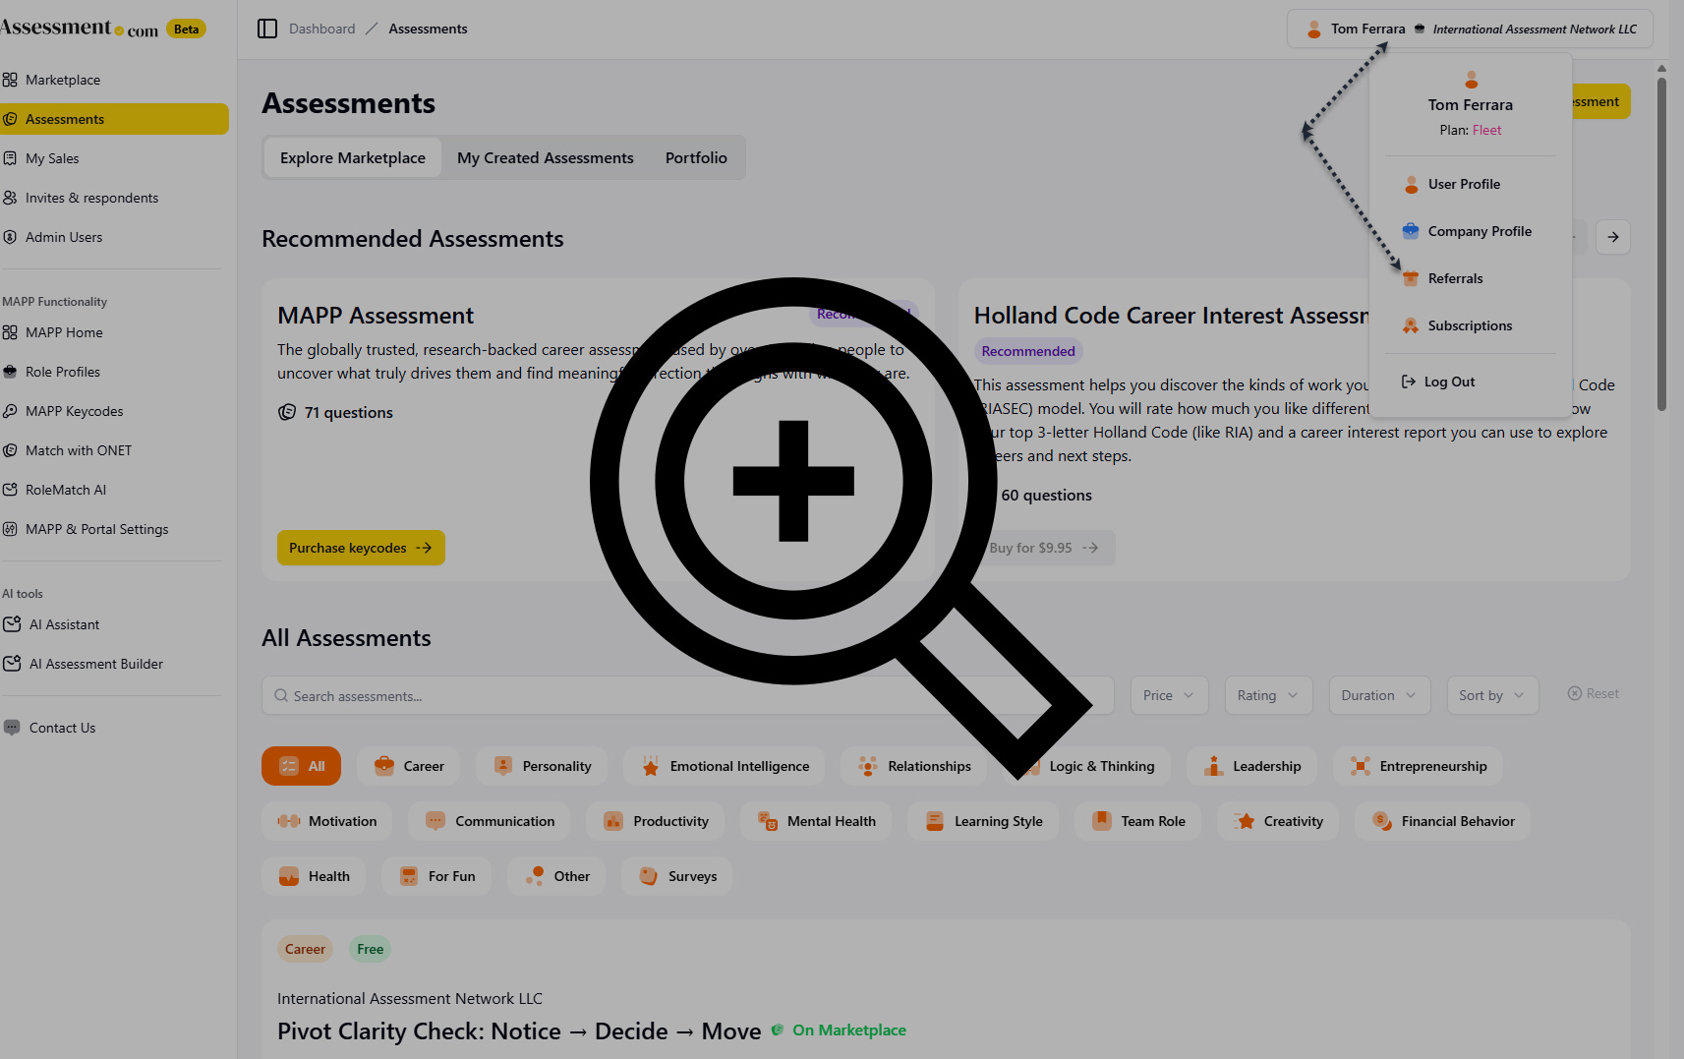The image size is (1684, 1059).
Task: Click the Assessment.com logo
Action: 80,29
